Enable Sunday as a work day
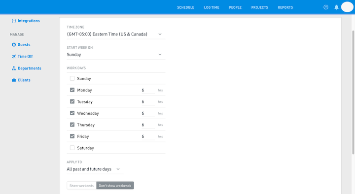This screenshot has height=194, width=355. click(72, 78)
